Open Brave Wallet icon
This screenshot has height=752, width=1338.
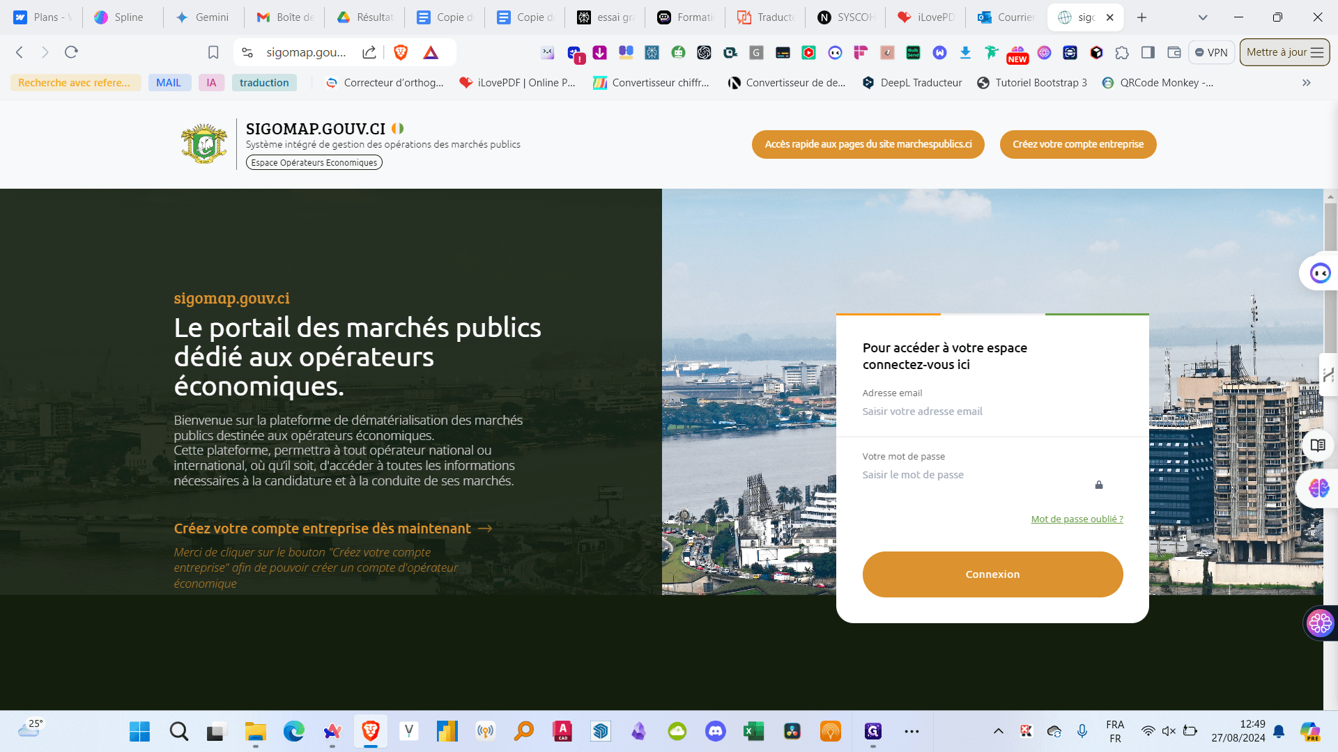(1174, 52)
